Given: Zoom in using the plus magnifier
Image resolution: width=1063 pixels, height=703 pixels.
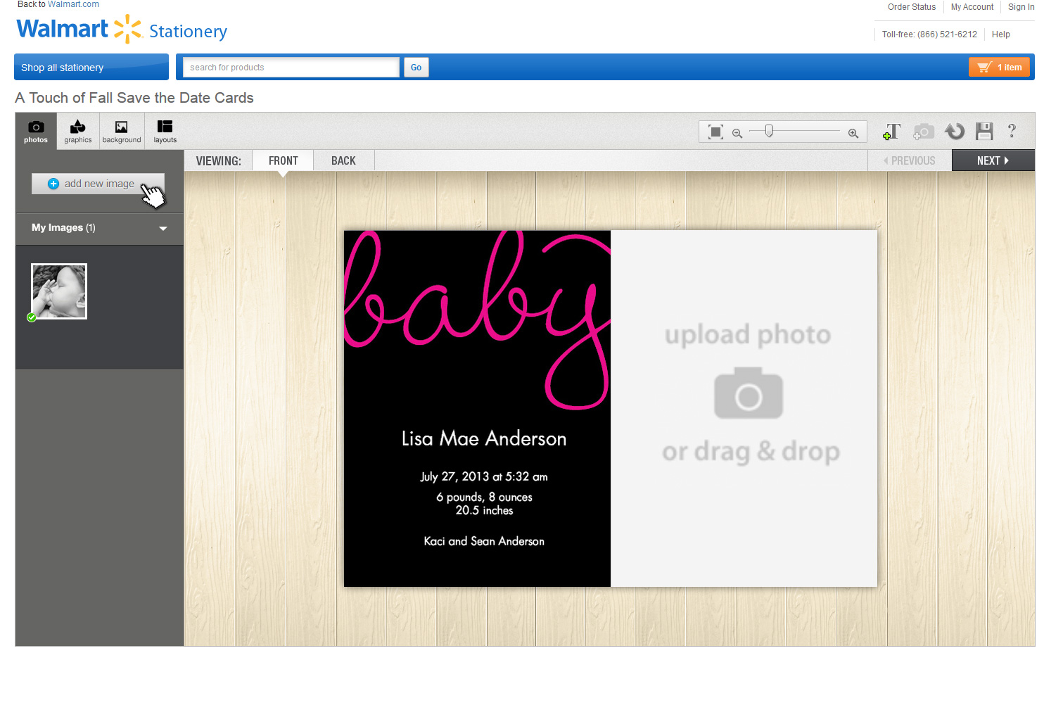Looking at the screenshot, I should [853, 133].
